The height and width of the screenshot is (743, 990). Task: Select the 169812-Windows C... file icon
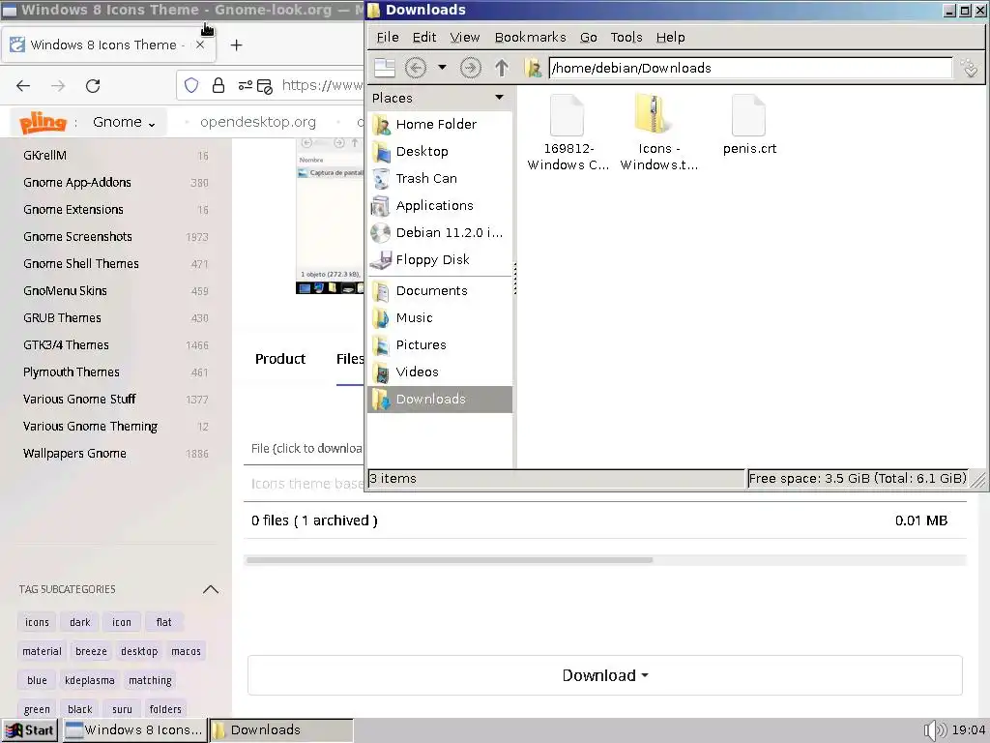[x=567, y=115]
